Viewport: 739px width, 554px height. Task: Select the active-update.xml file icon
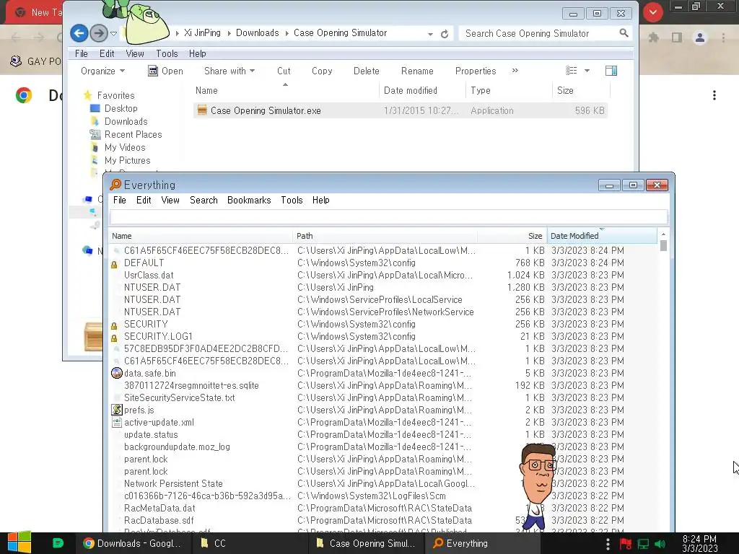click(116, 422)
